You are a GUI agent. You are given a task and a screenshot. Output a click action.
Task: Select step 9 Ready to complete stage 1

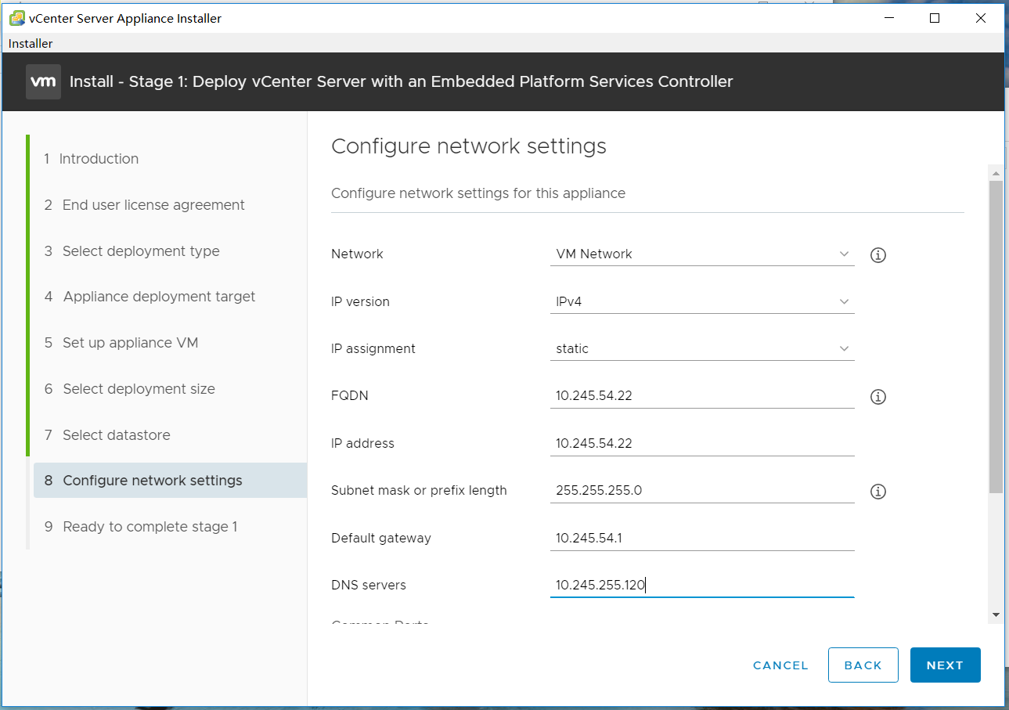pyautogui.click(x=140, y=527)
